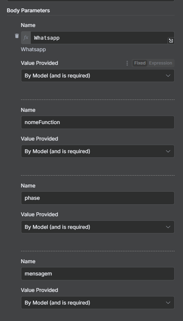183x321 pixels.
Task: Click into the phase name field
Action: click(98, 198)
